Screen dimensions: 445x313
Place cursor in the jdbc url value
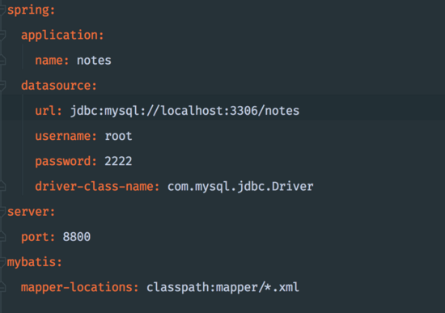[184, 111]
